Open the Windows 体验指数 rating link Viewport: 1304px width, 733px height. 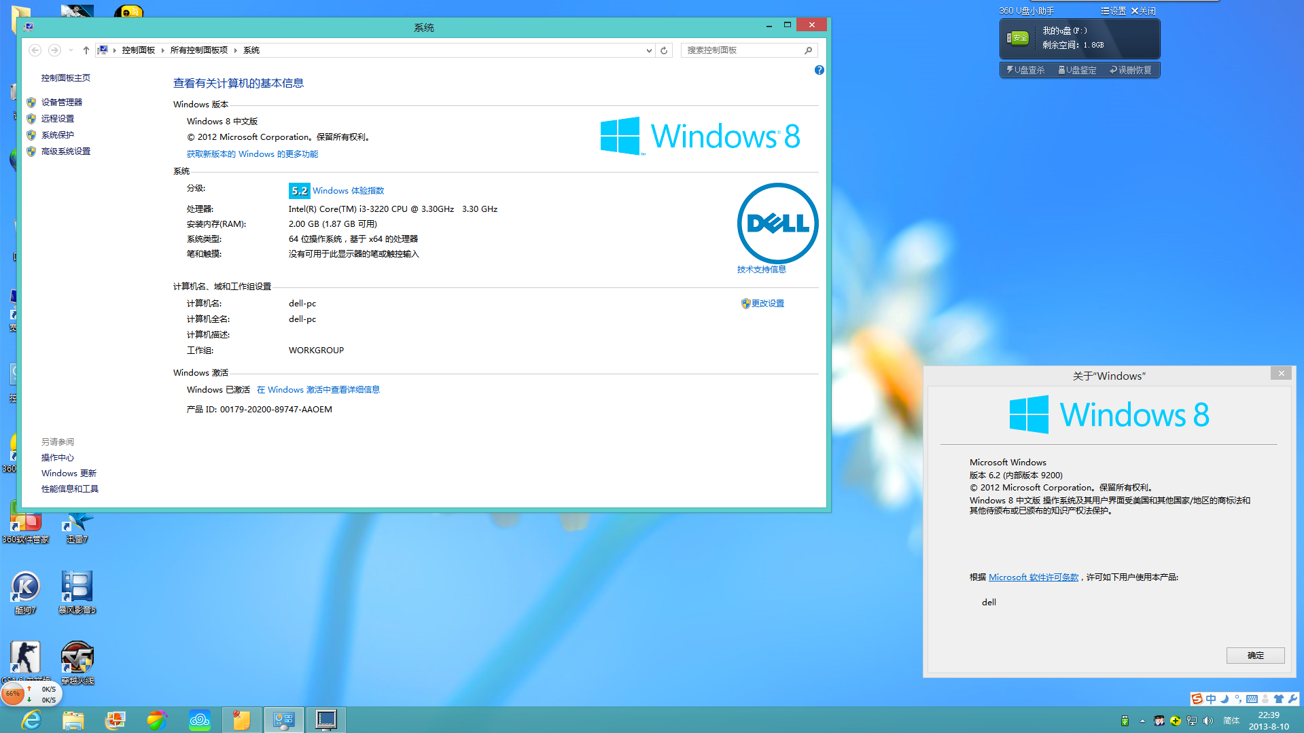point(348,190)
